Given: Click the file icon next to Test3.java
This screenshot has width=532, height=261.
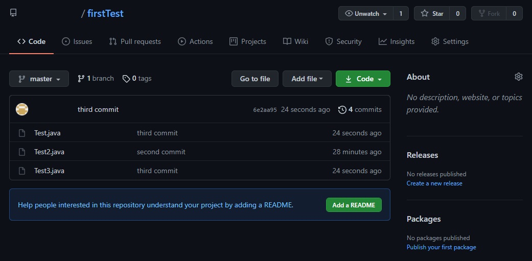Looking at the screenshot, I should click(x=22, y=171).
